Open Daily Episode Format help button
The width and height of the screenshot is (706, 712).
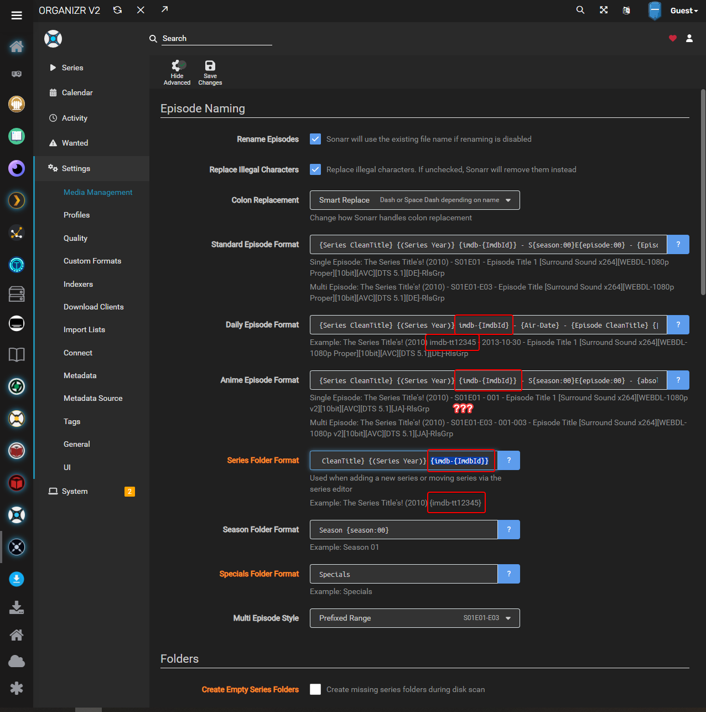[x=678, y=324]
